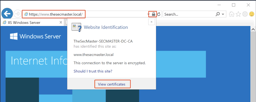Expand search provider dropdown arrow
The height and width of the screenshot is (102, 256).
pos(223,14)
